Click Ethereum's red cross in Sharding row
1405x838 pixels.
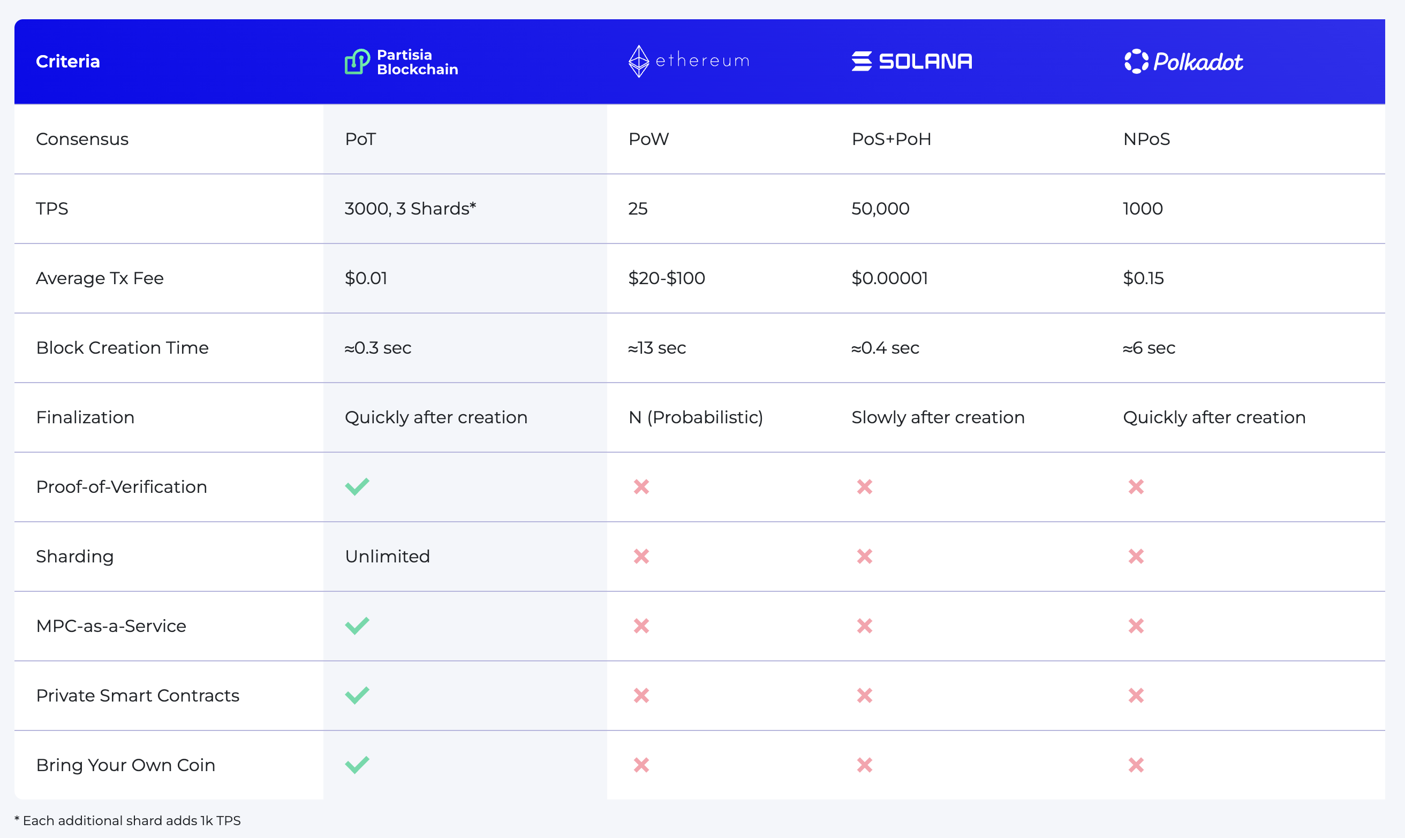(641, 556)
